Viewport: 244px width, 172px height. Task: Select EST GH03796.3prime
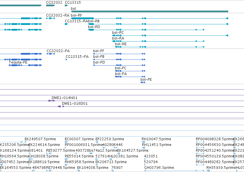click(x=159, y=168)
